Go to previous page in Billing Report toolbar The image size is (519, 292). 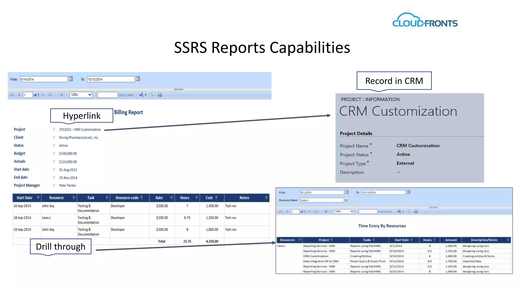pyautogui.click(x=19, y=95)
